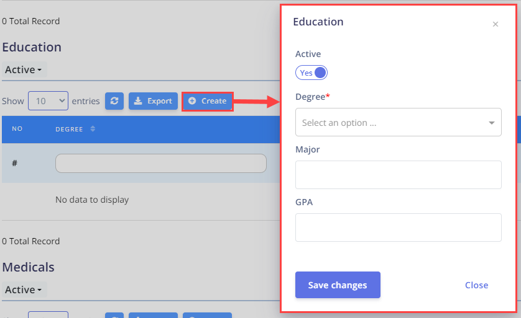
Task: Click the plus icon on Create button
Action: click(x=192, y=100)
